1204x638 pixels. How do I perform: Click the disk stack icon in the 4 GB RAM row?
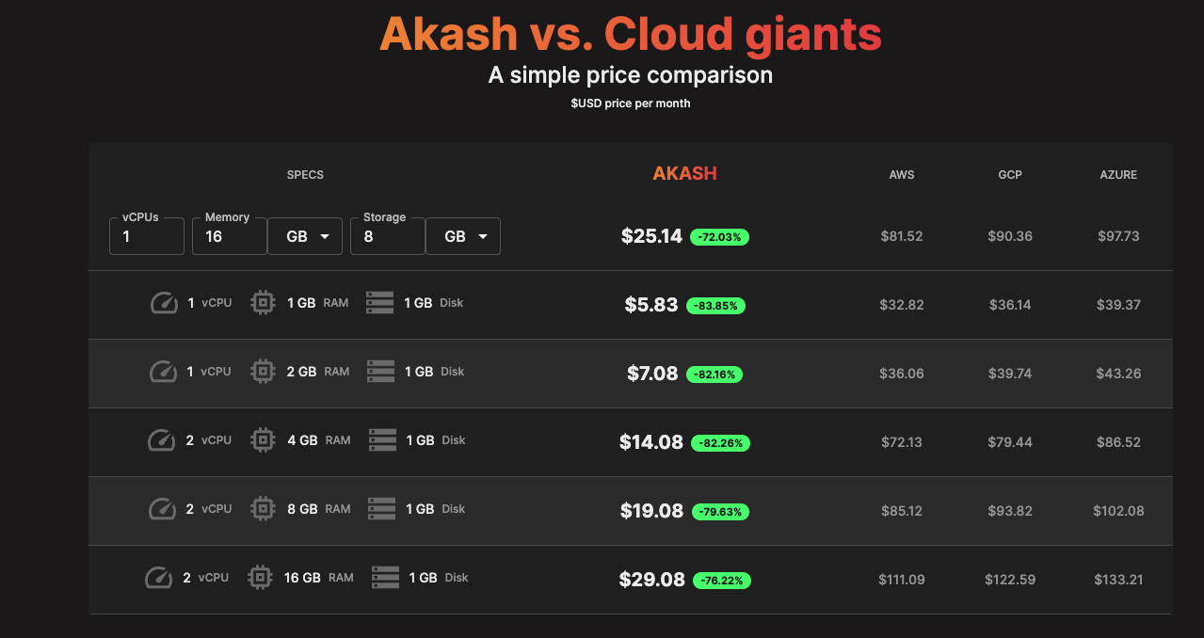(x=382, y=439)
